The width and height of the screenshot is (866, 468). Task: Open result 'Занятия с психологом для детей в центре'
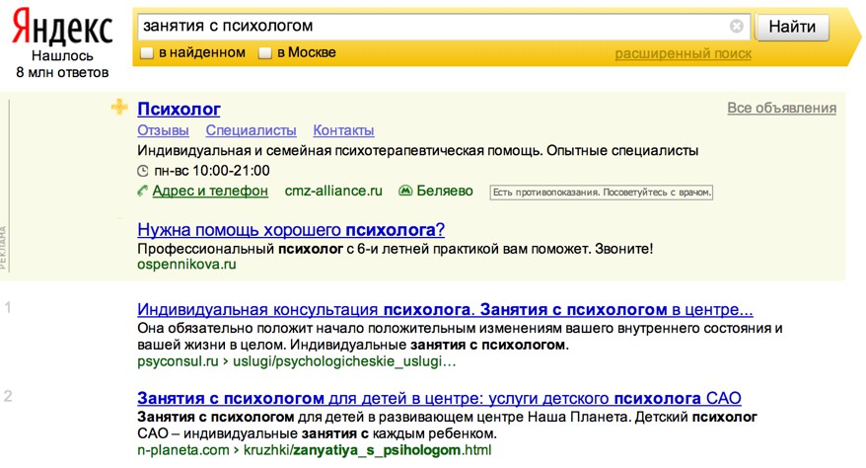pos(439,398)
